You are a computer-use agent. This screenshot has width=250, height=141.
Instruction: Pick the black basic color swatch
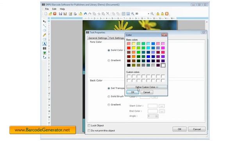(129, 65)
